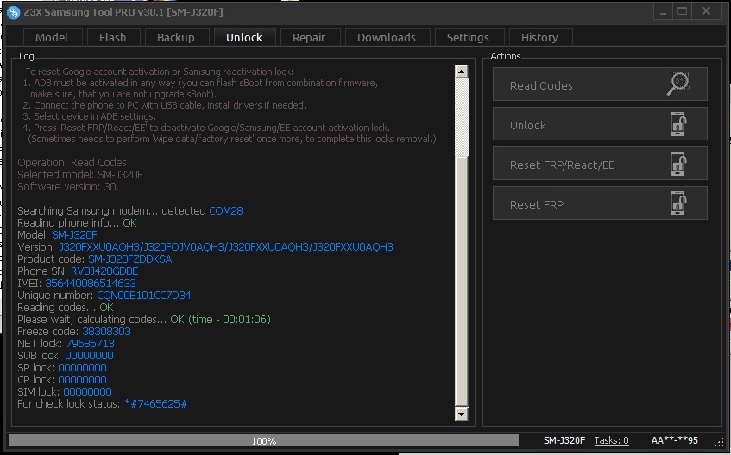
Task: Click the log scrollbar up arrow
Action: (461, 72)
